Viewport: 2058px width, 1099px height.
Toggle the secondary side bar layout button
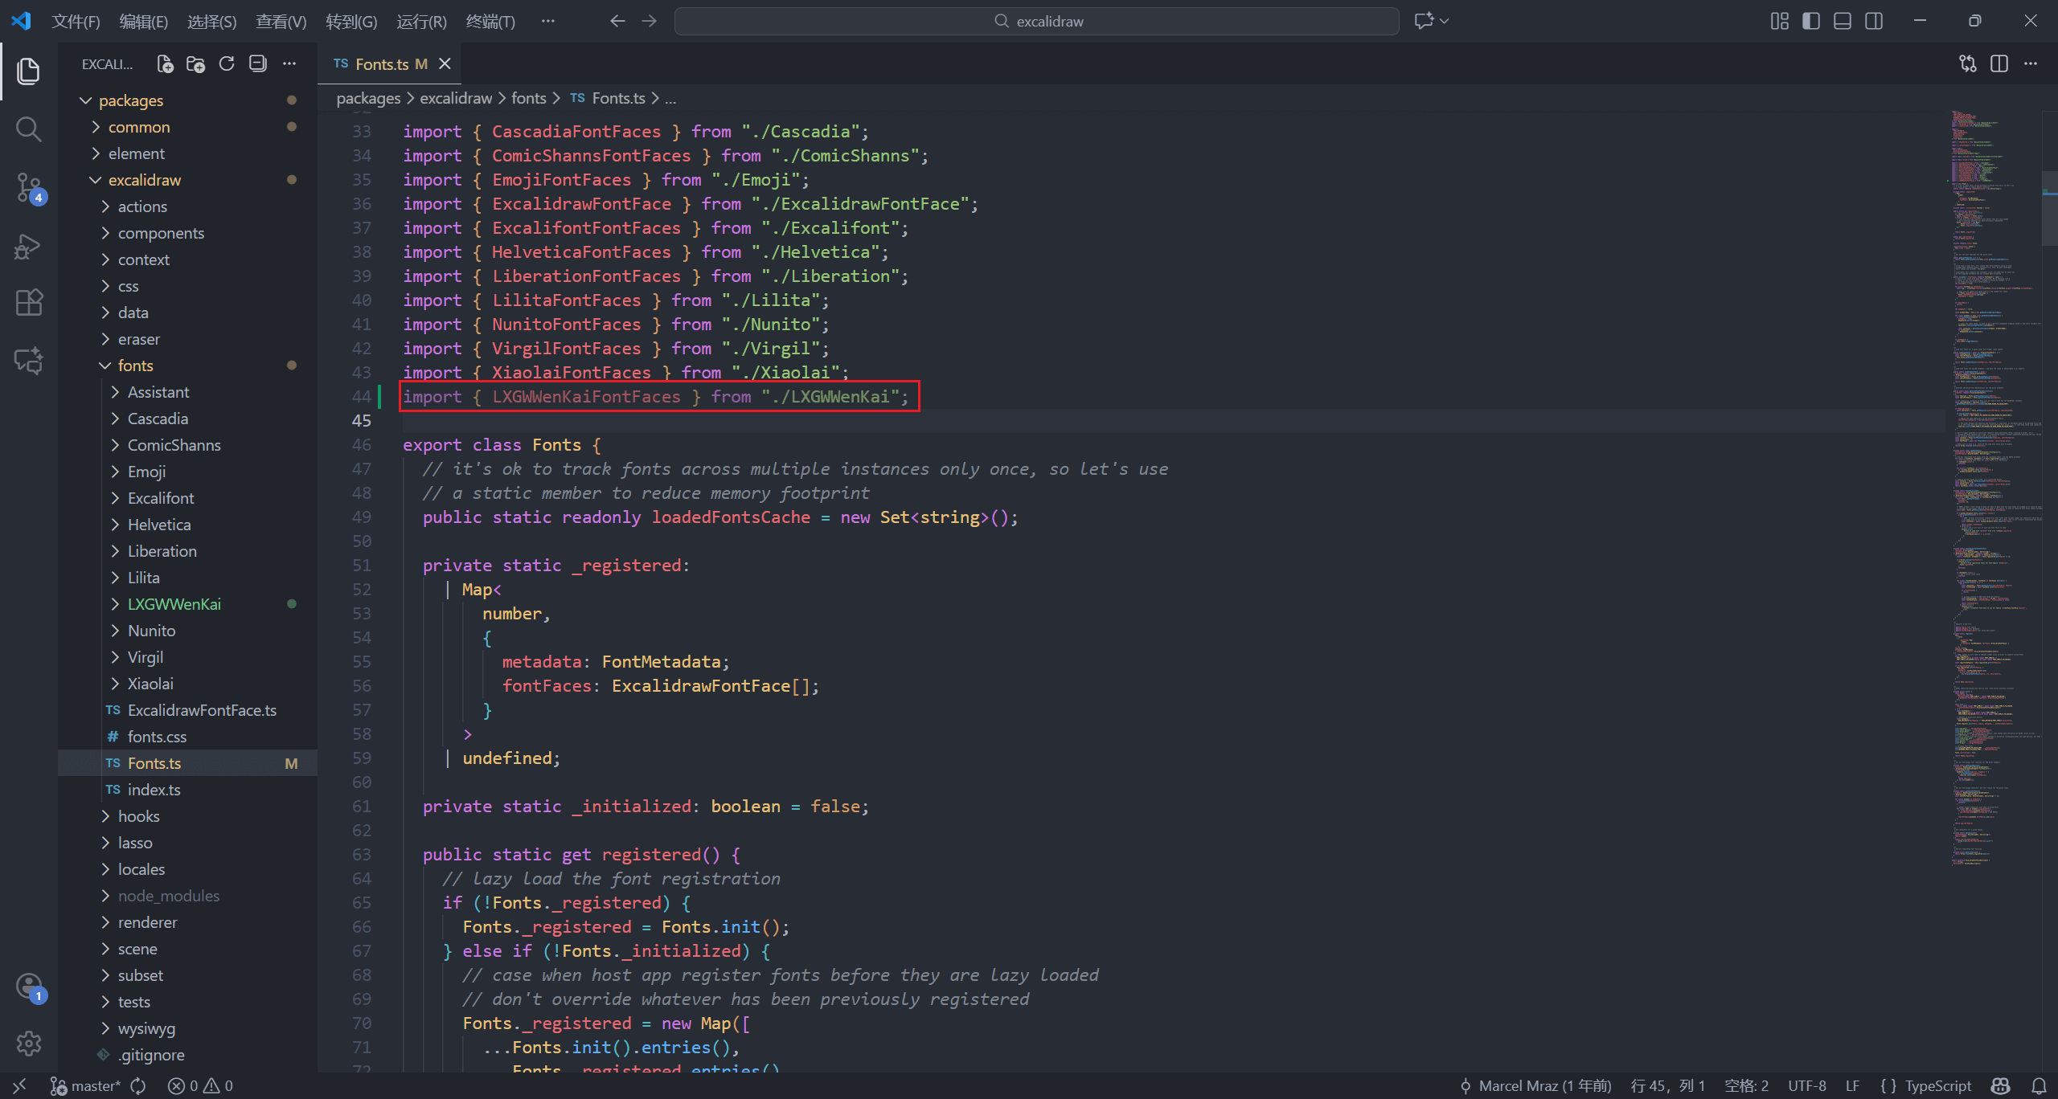coord(1874,21)
